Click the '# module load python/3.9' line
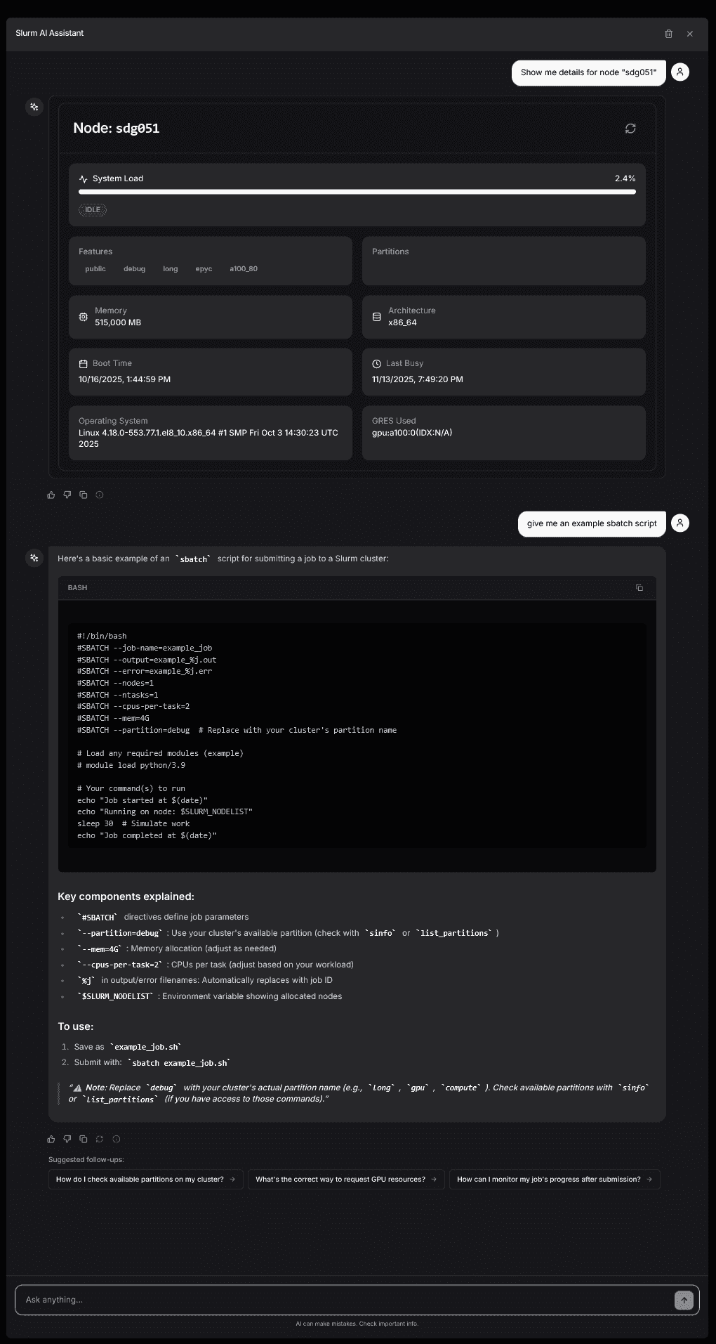The width and height of the screenshot is (716, 1344). click(x=131, y=765)
